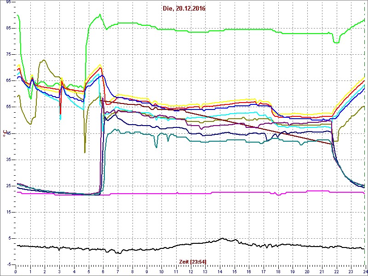Click hour 19 on the time axis
Screen dimensions: 368x276
coord(293,271)
